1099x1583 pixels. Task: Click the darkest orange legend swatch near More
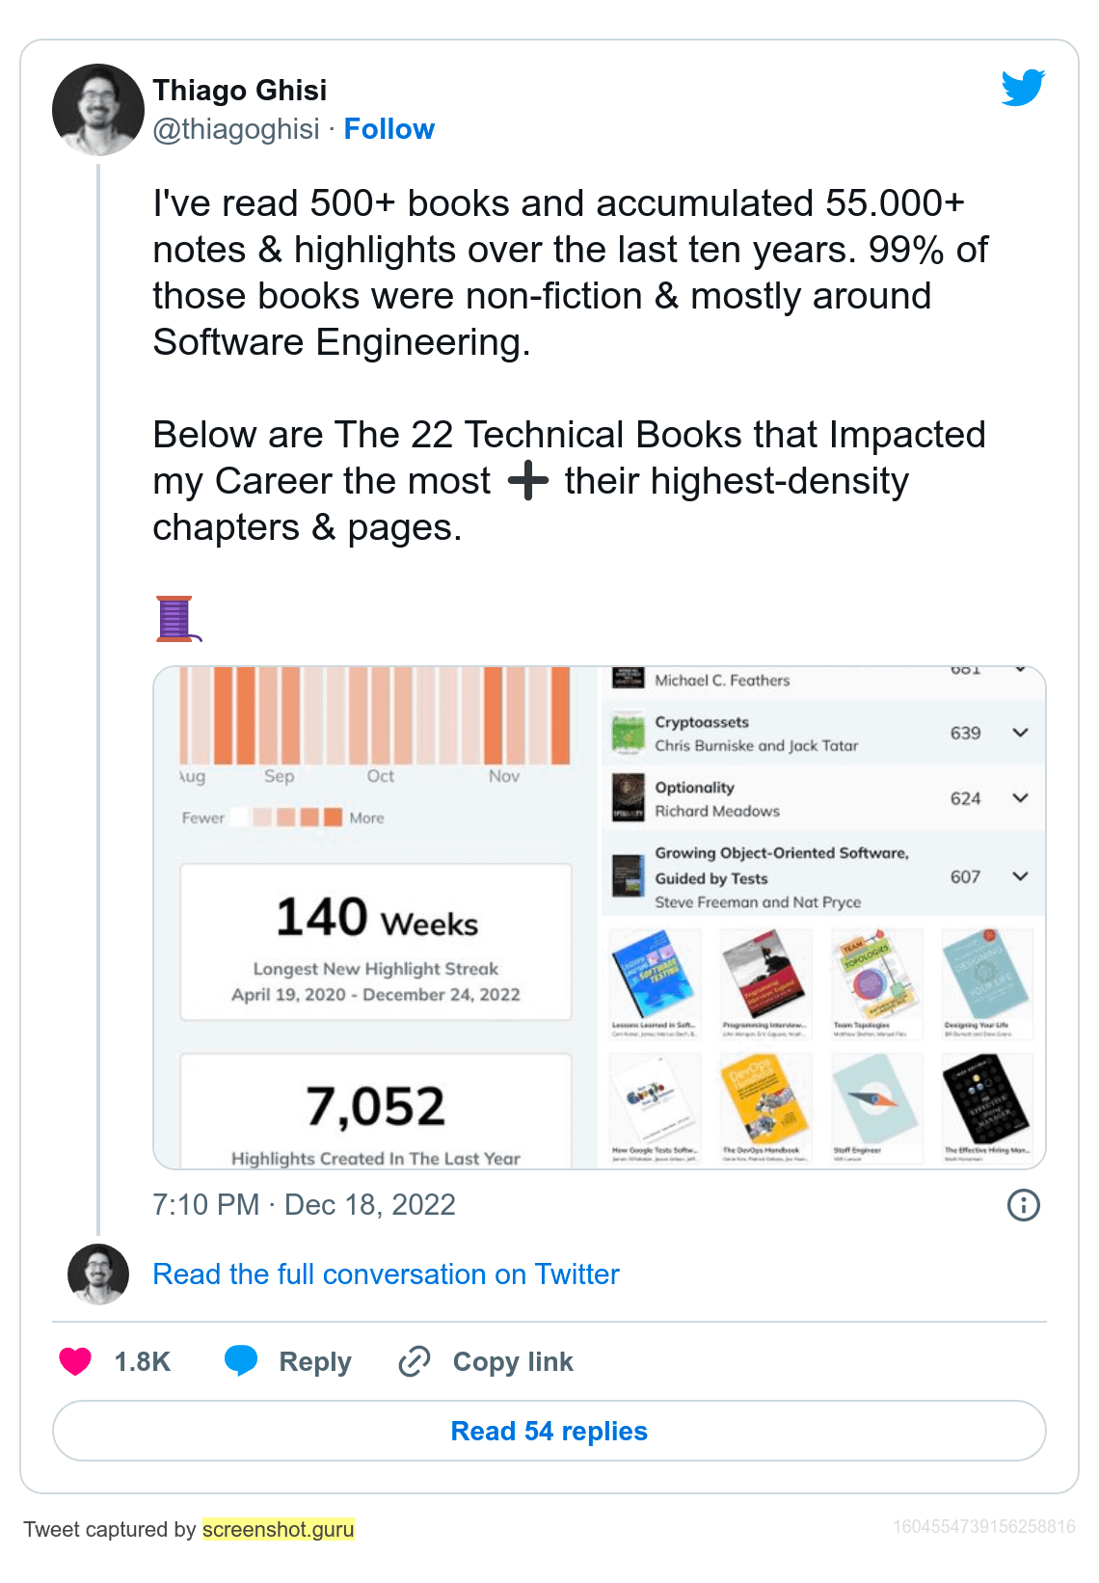pos(333,818)
